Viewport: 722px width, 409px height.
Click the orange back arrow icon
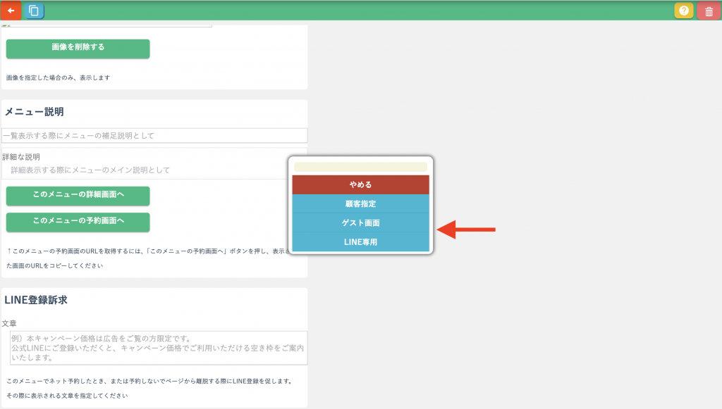[11, 11]
